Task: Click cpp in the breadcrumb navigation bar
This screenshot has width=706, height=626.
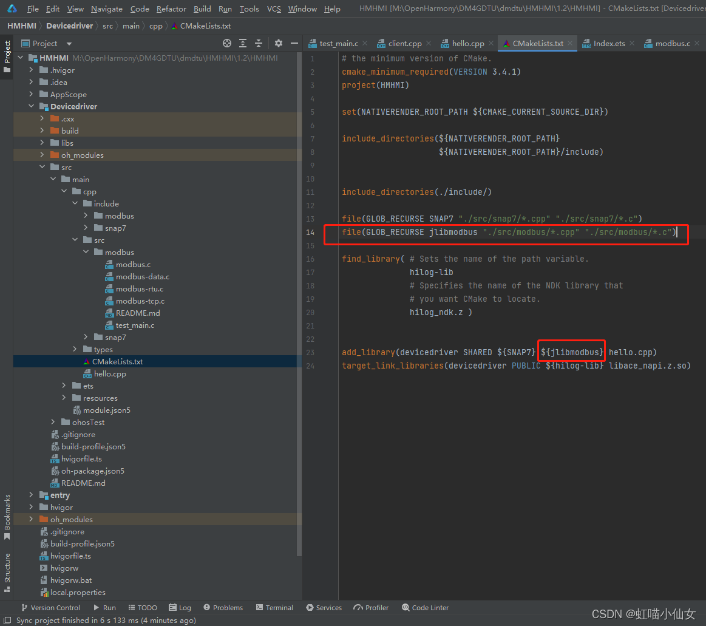Action: [x=156, y=26]
